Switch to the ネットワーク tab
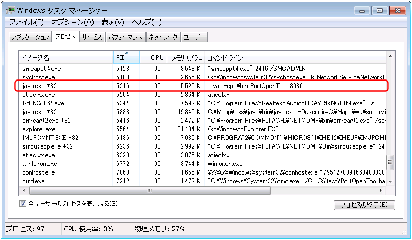The image size is (412, 240). click(x=163, y=37)
